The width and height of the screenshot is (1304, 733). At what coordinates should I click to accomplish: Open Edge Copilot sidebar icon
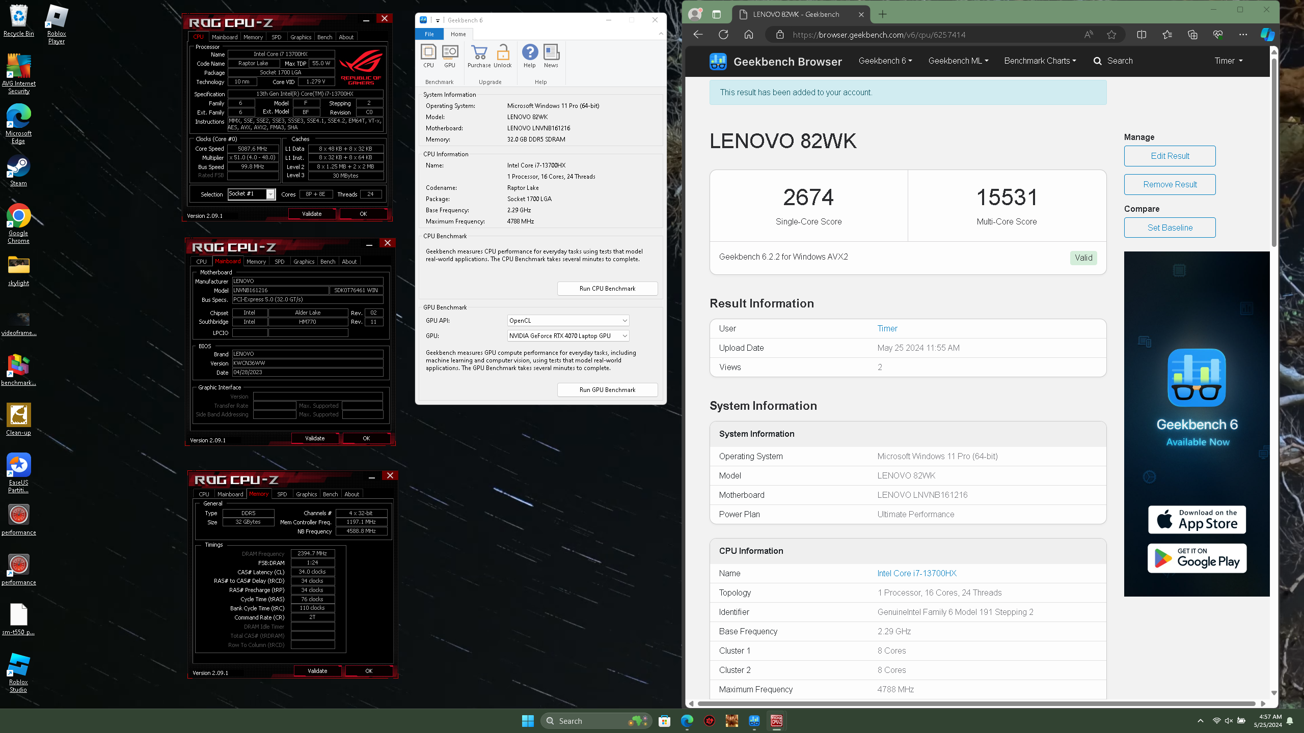(x=1267, y=35)
